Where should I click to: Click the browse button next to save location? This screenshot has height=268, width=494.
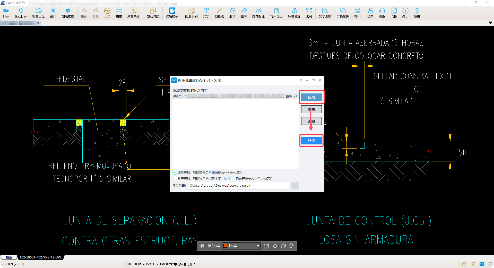click(x=295, y=186)
